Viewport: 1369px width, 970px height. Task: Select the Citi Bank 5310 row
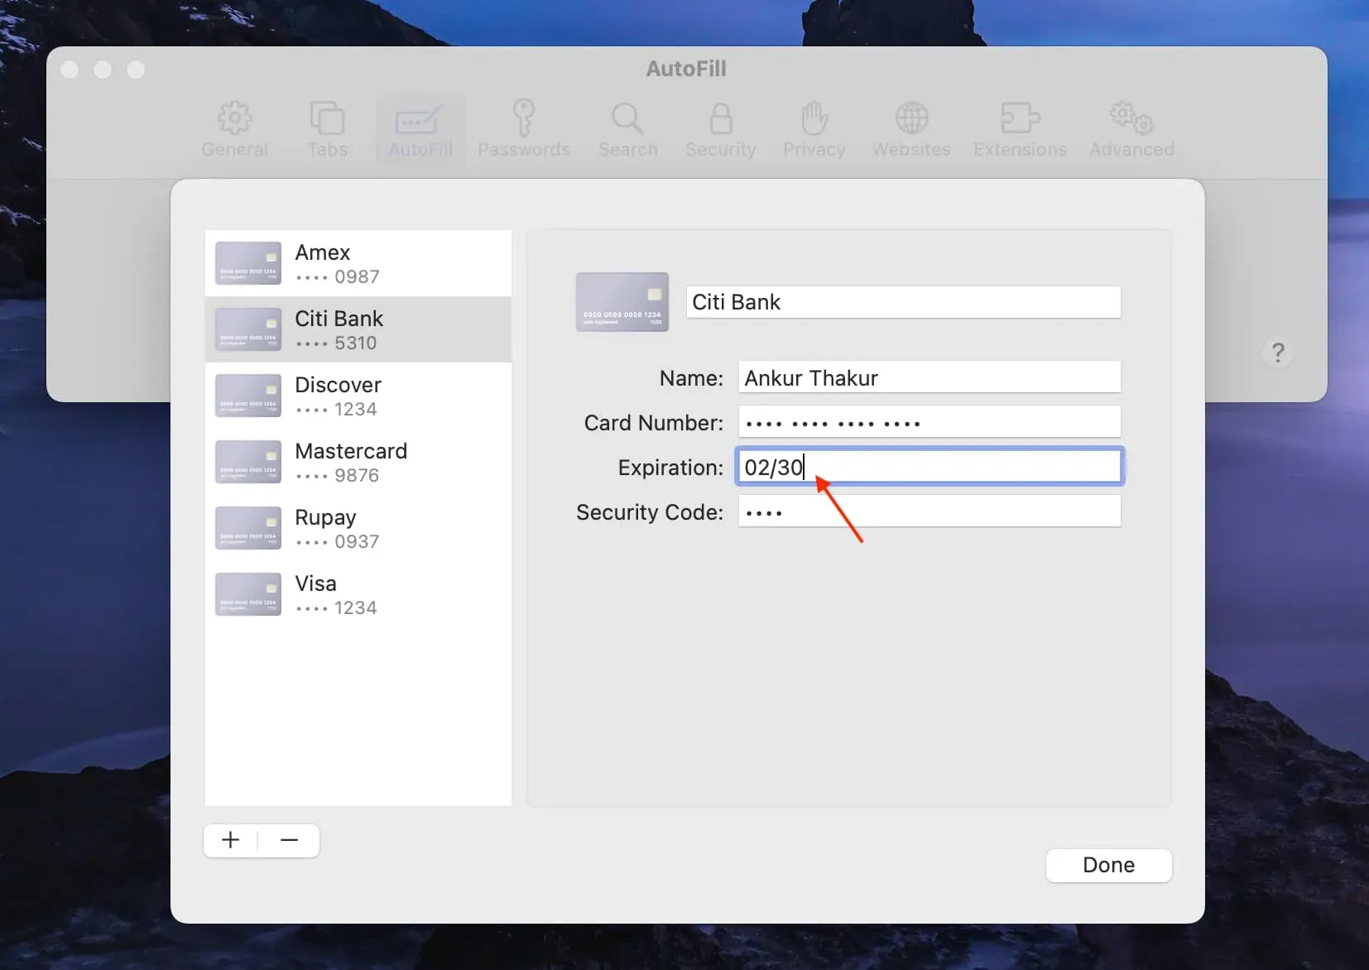click(358, 329)
